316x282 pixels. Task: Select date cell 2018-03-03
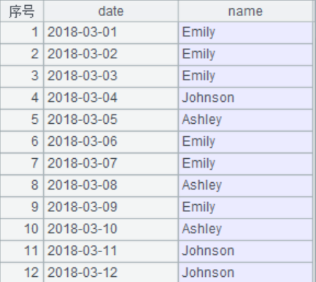click(111, 77)
